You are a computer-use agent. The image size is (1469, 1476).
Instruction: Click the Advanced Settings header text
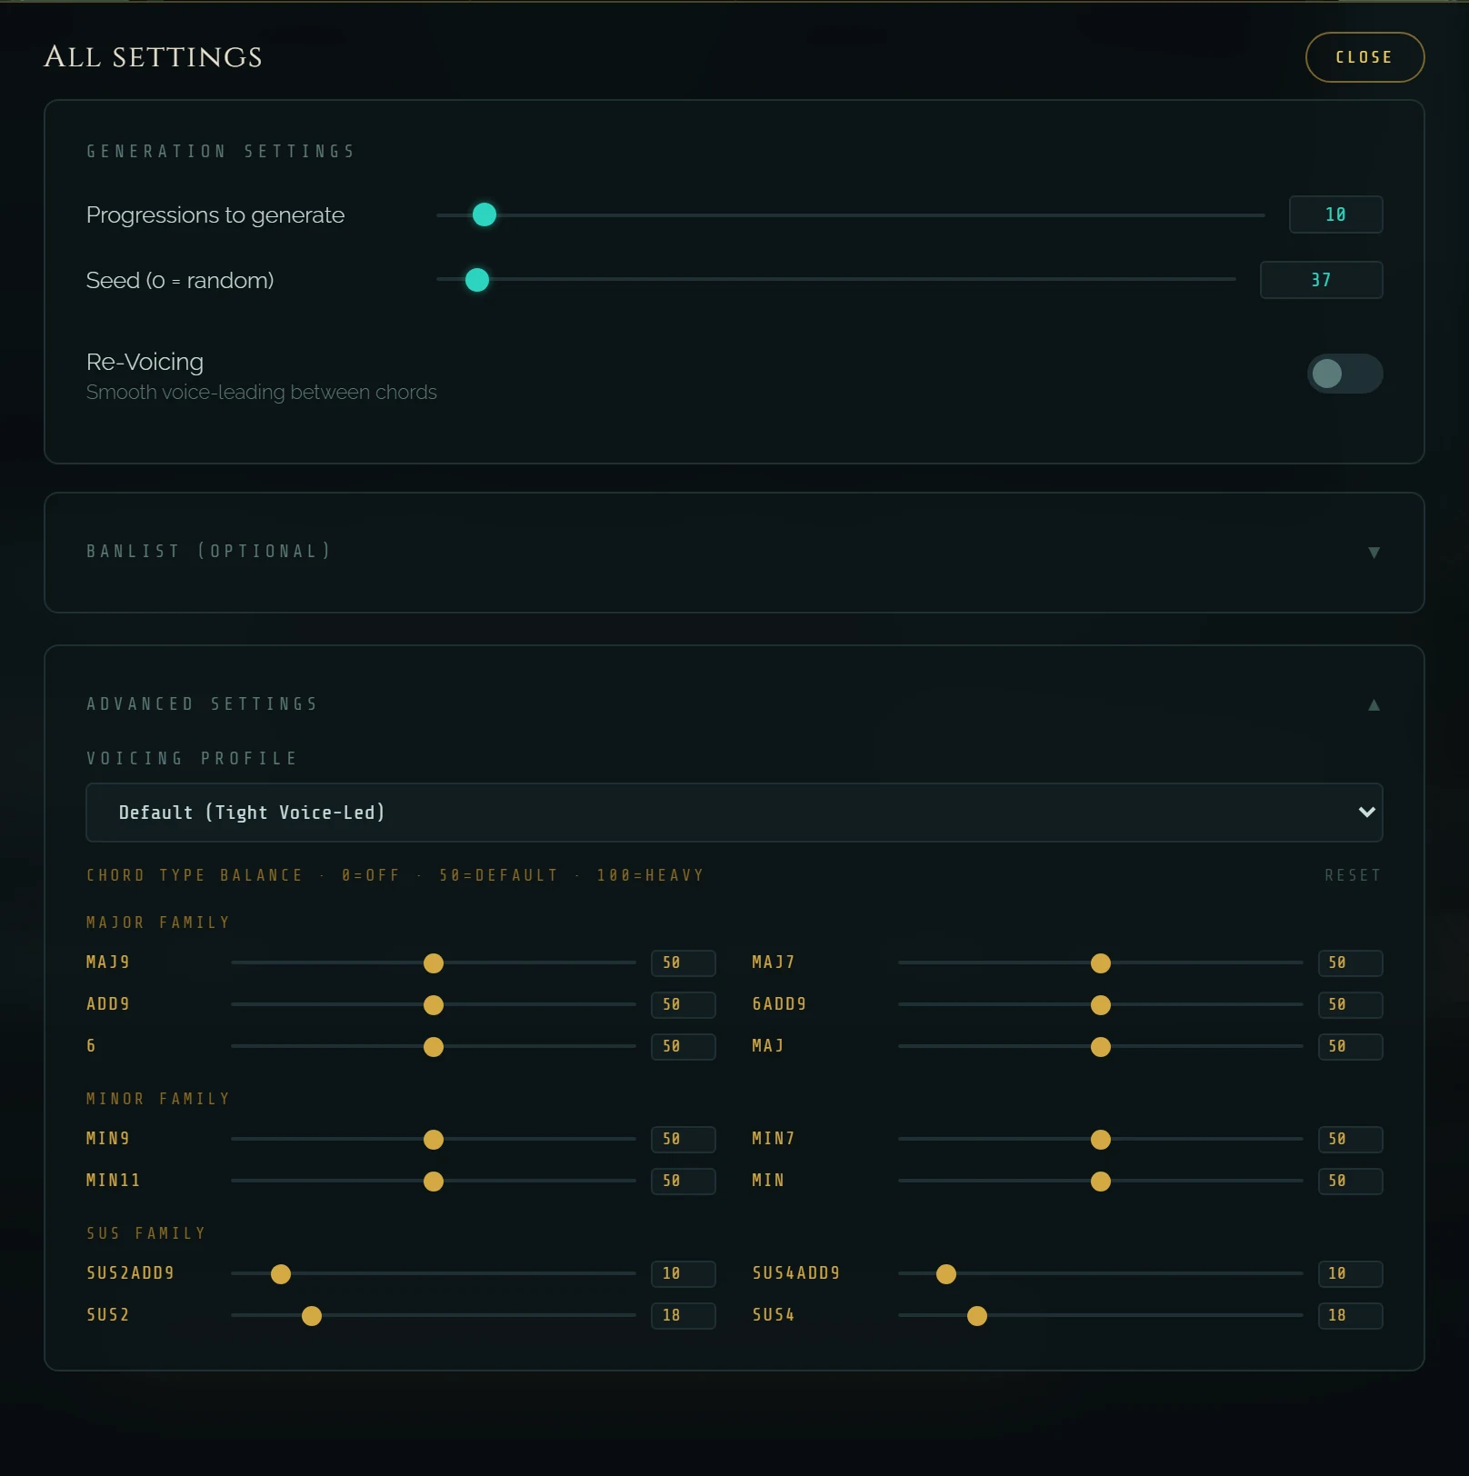(202, 704)
